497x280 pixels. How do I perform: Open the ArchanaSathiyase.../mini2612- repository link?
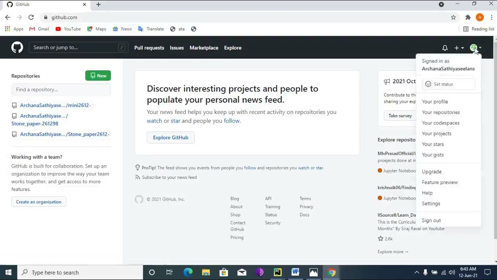coord(56,105)
